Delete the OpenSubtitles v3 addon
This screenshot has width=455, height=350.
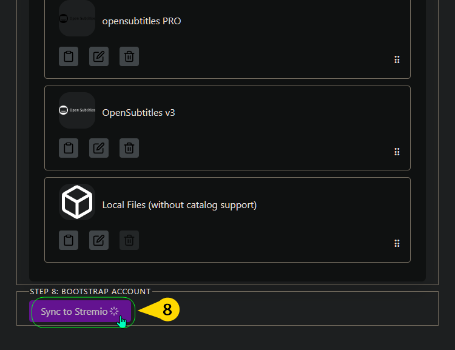[129, 148]
